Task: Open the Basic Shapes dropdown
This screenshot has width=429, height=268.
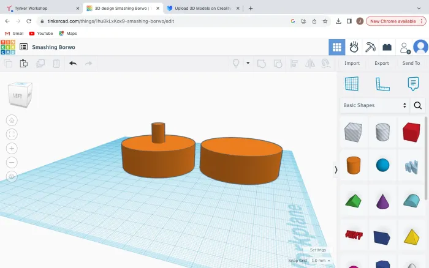Action: click(374, 105)
